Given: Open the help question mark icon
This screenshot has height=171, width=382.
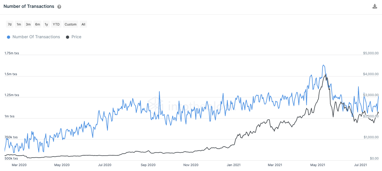Looking at the screenshot, I should click(x=59, y=7).
